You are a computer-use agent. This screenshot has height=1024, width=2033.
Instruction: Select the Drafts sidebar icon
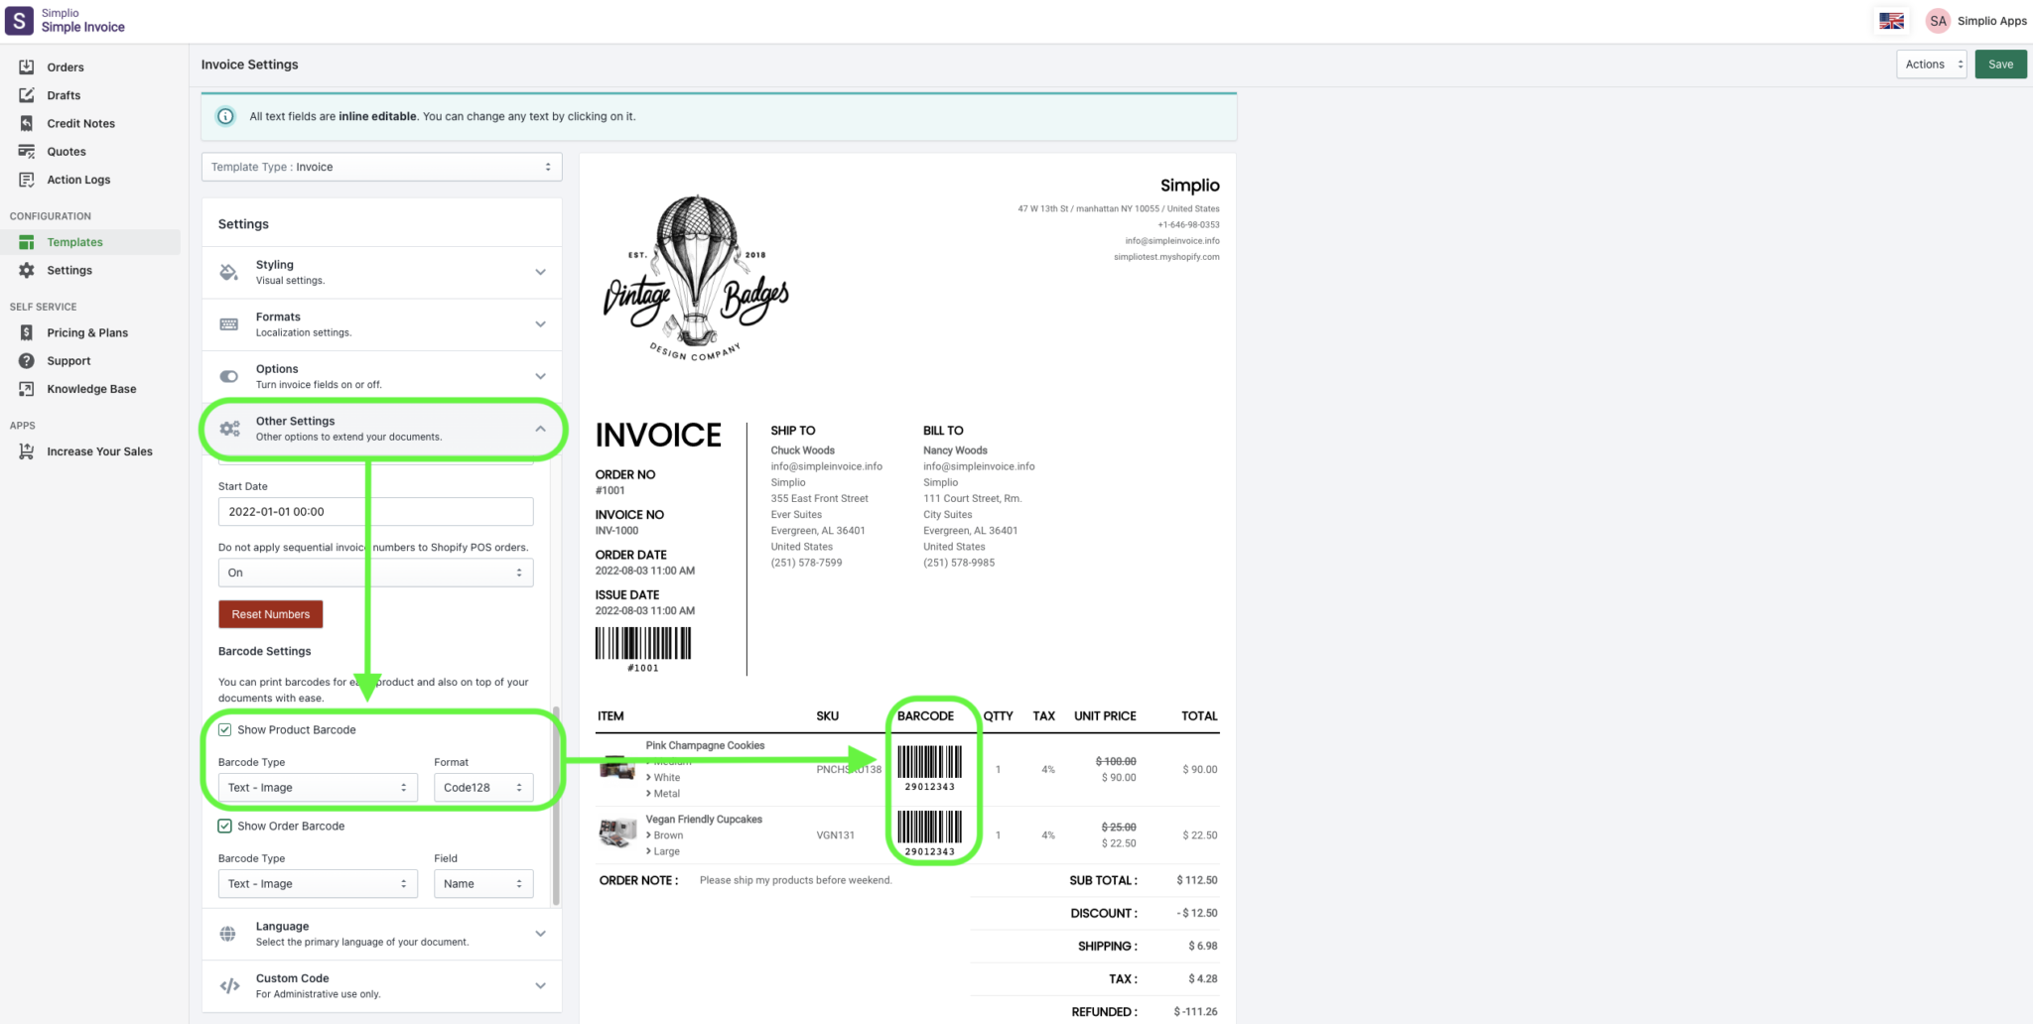26,94
